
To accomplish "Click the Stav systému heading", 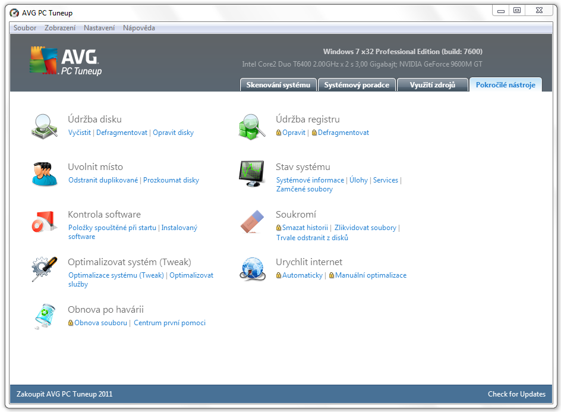I will (x=302, y=167).
